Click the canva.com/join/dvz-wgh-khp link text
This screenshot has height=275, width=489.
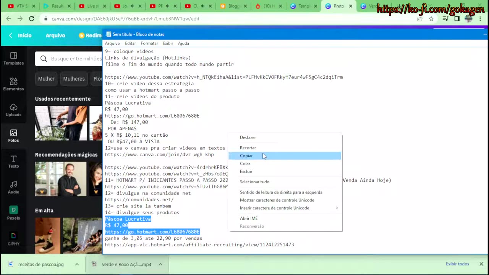(159, 155)
